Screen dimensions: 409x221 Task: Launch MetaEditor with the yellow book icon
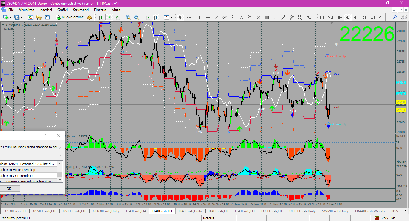[x=89, y=17]
